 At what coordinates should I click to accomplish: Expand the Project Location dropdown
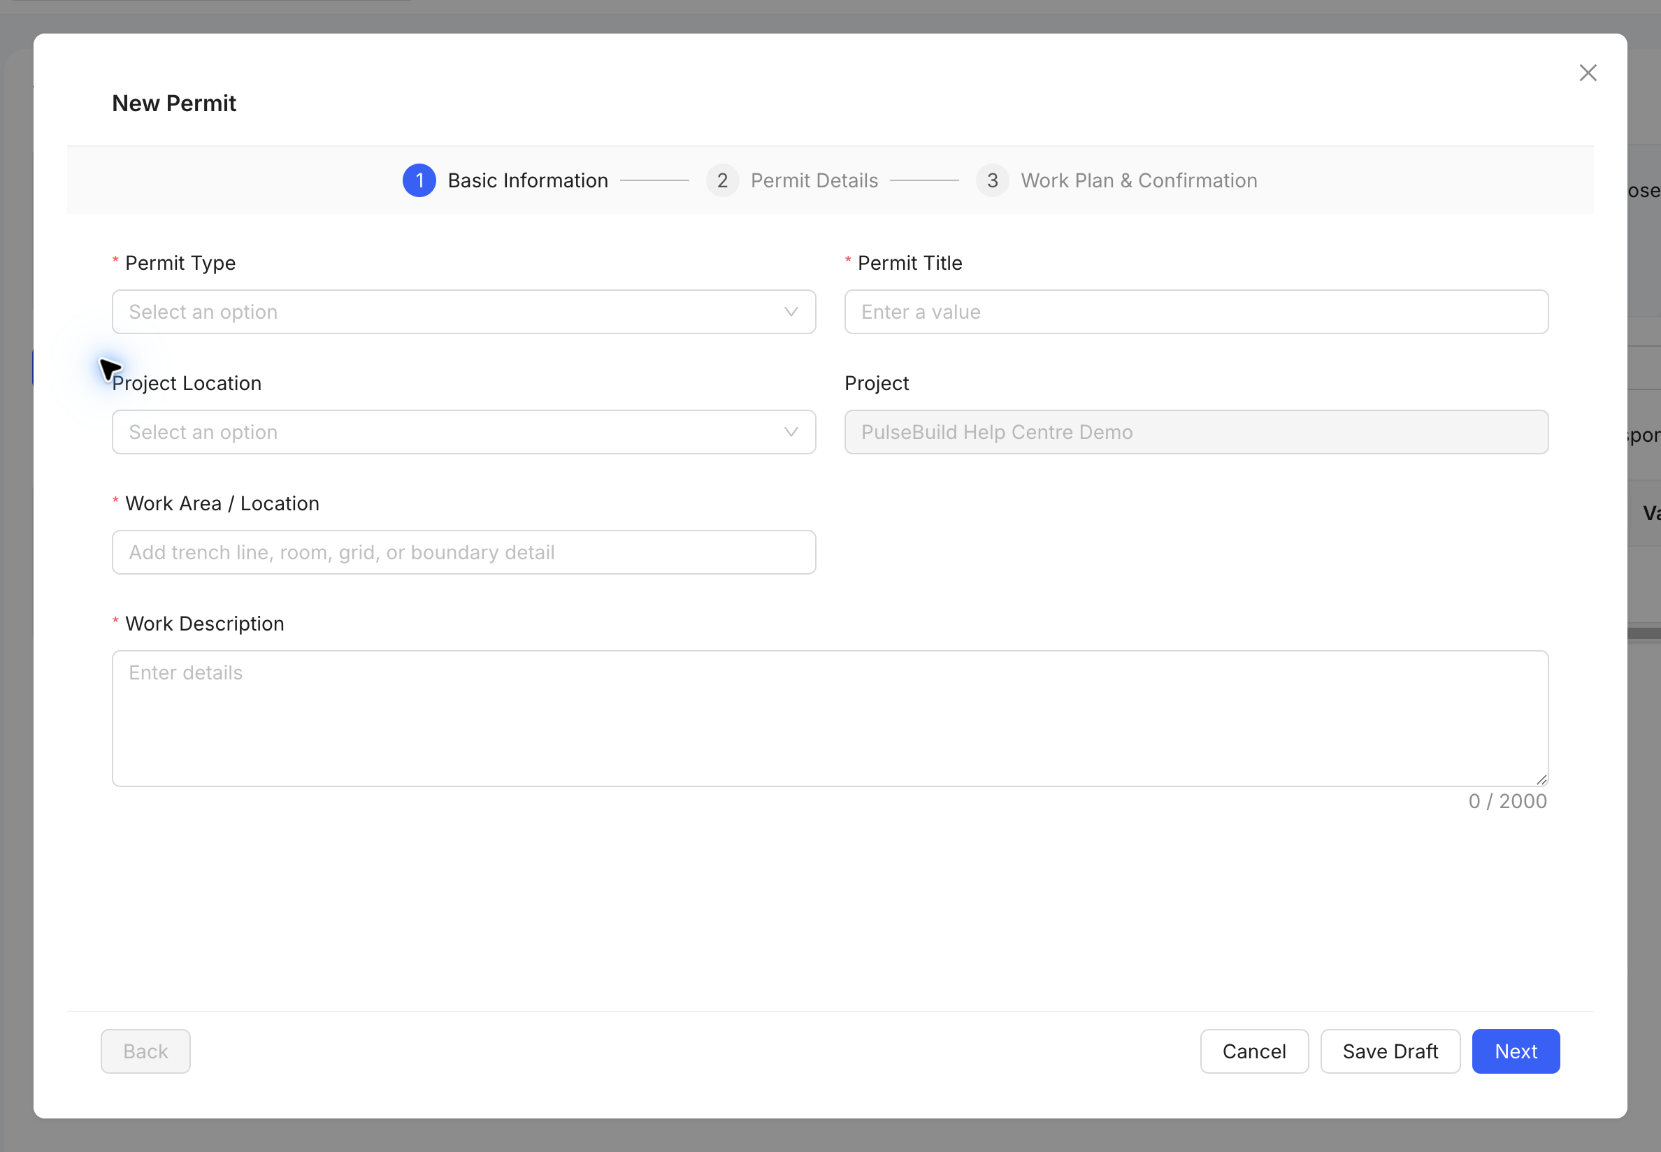pos(463,433)
